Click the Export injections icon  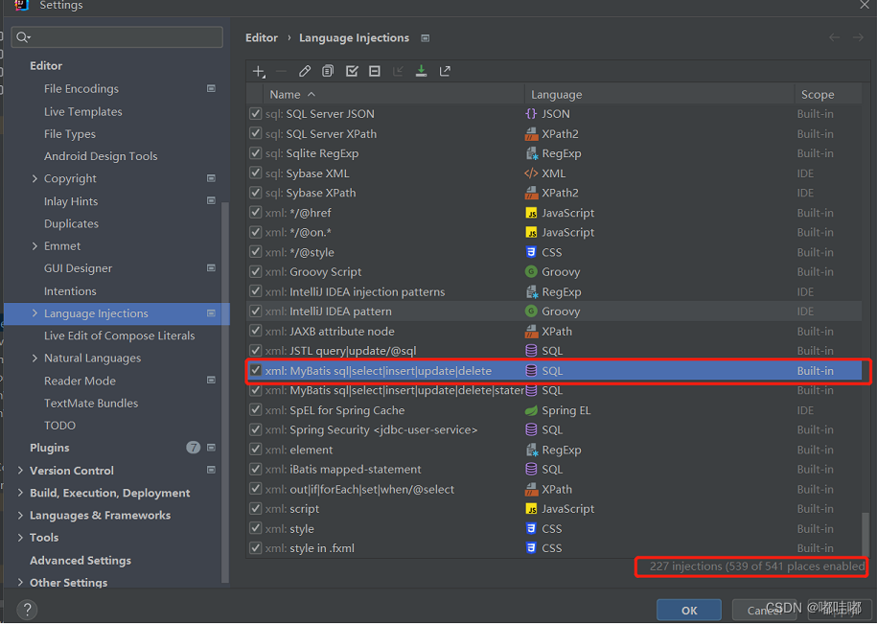click(445, 71)
